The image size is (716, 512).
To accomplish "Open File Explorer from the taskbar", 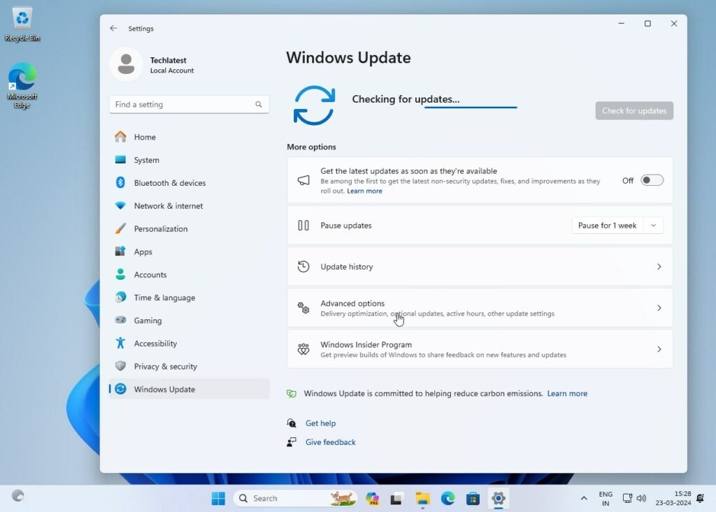I will (x=422, y=498).
